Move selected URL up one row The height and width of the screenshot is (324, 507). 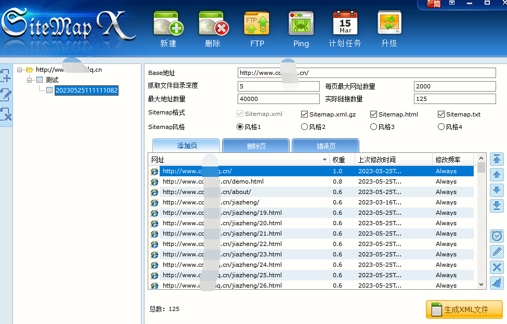tap(497, 175)
